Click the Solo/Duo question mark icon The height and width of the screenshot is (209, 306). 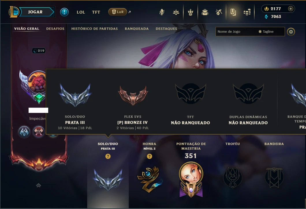(108, 156)
